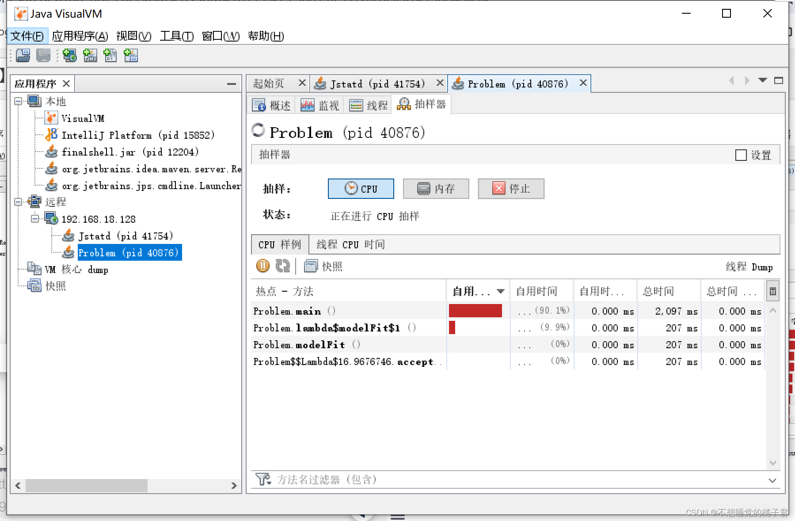795x521 pixels.
Task: Pause live results with the pause icon
Action: point(263,266)
